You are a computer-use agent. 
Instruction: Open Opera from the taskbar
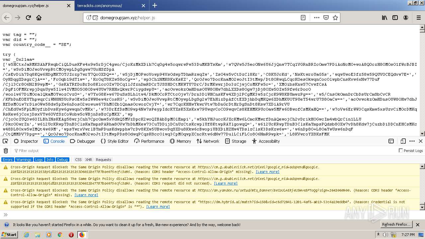(x=71, y=235)
